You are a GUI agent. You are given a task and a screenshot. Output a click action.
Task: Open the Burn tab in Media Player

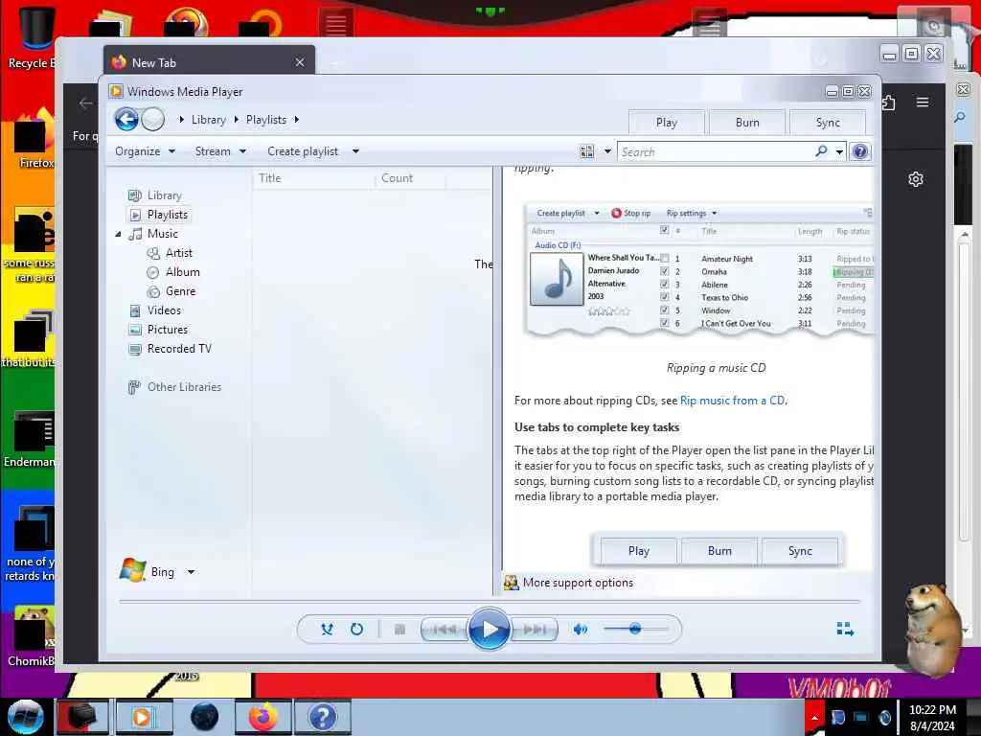click(747, 123)
